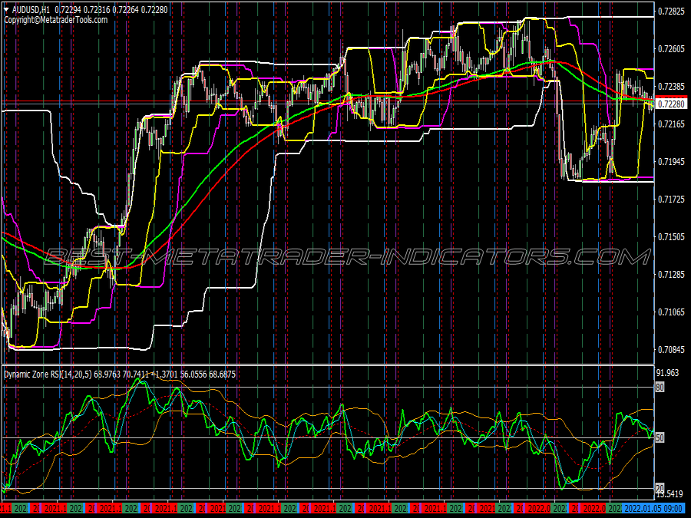Click price axis label 0.71725
Image resolution: width=691 pixels, height=518 pixels.
671,200
